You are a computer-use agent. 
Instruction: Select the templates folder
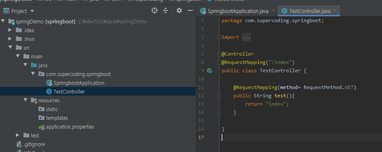[57, 118]
